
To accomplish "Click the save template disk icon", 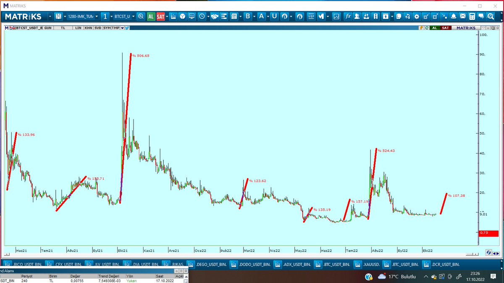I will (58, 16).
